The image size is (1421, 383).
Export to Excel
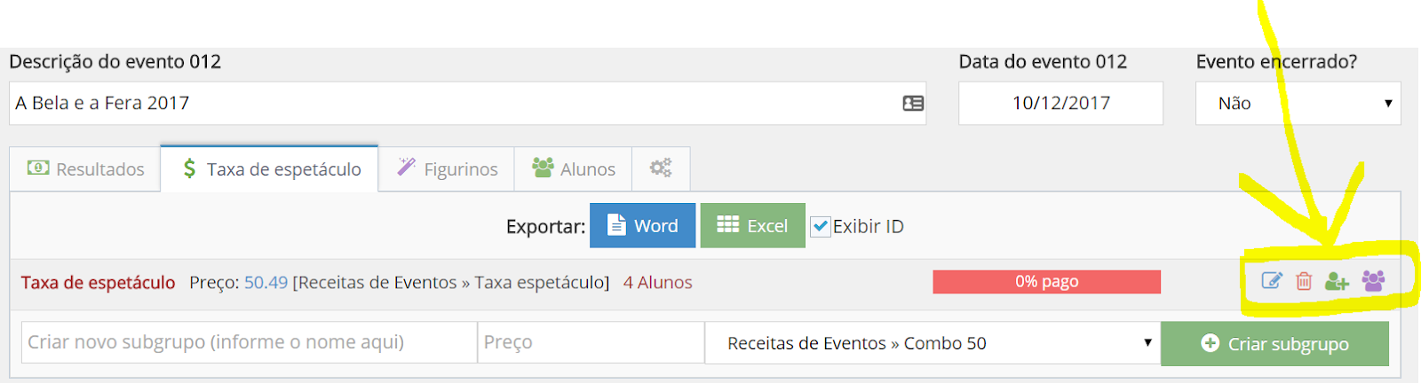click(x=752, y=225)
